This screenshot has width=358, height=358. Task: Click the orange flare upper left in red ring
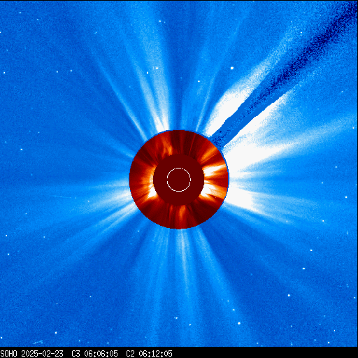coord(166,145)
